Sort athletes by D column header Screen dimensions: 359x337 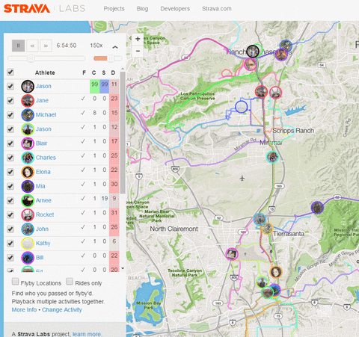pyautogui.click(x=113, y=72)
